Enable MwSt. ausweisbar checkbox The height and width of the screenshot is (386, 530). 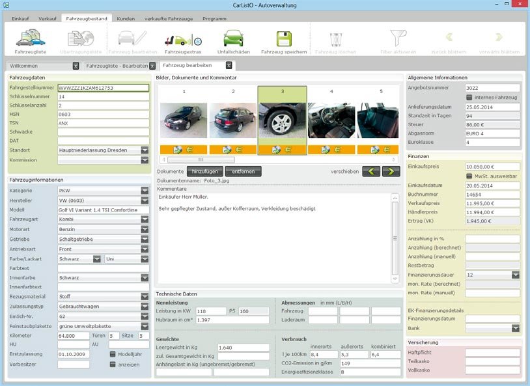tap(469, 176)
